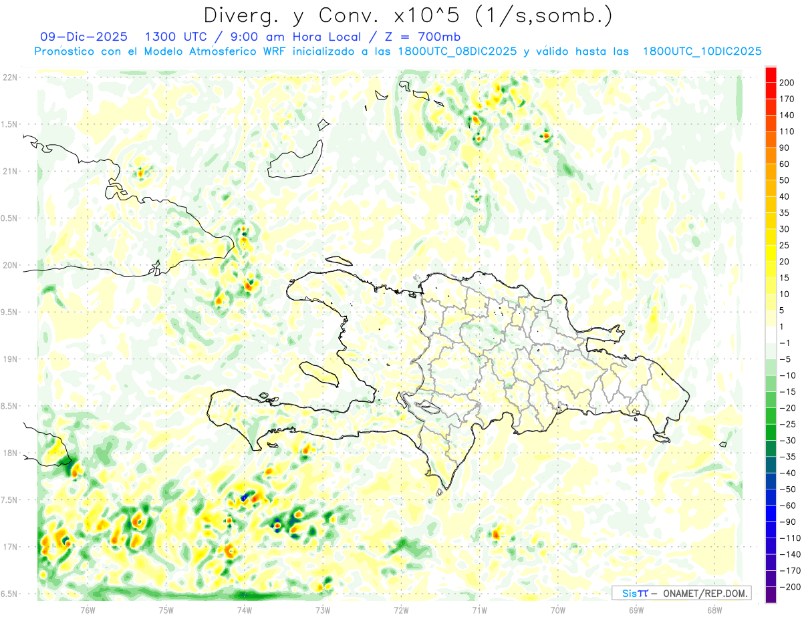Click the 76W longitude label
The image size is (802, 619).
coord(88,610)
